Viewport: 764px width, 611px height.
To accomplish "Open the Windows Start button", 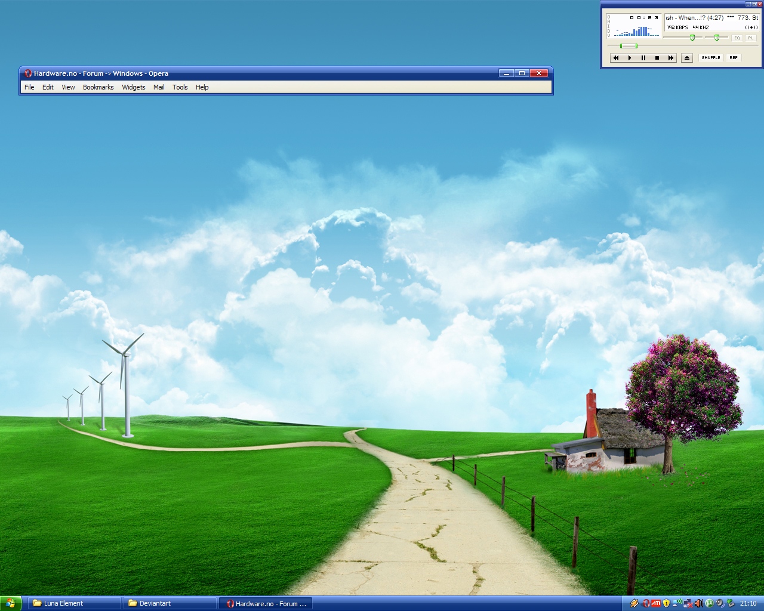I will pyautogui.click(x=11, y=603).
